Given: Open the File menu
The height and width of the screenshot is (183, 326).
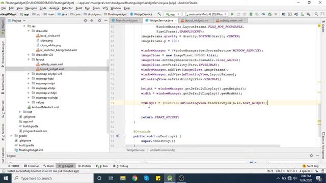Looking at the screenshot, I should click(x=4, y=8).
